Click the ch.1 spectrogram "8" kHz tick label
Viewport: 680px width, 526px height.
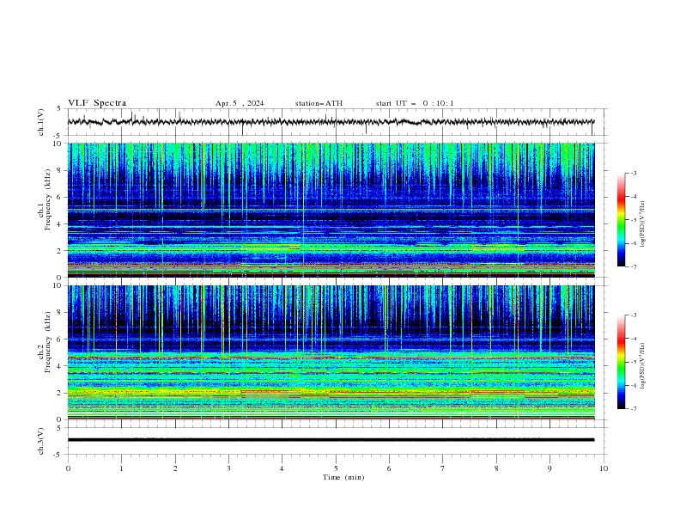(x=59, y=170)
